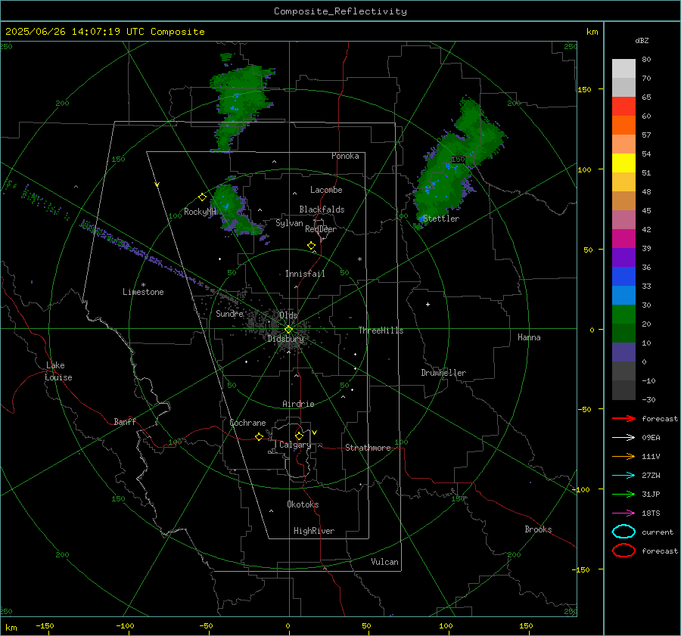The image size is (681, 636).
Task: Click the Hanna label
Action: click(x=529, y=337)
